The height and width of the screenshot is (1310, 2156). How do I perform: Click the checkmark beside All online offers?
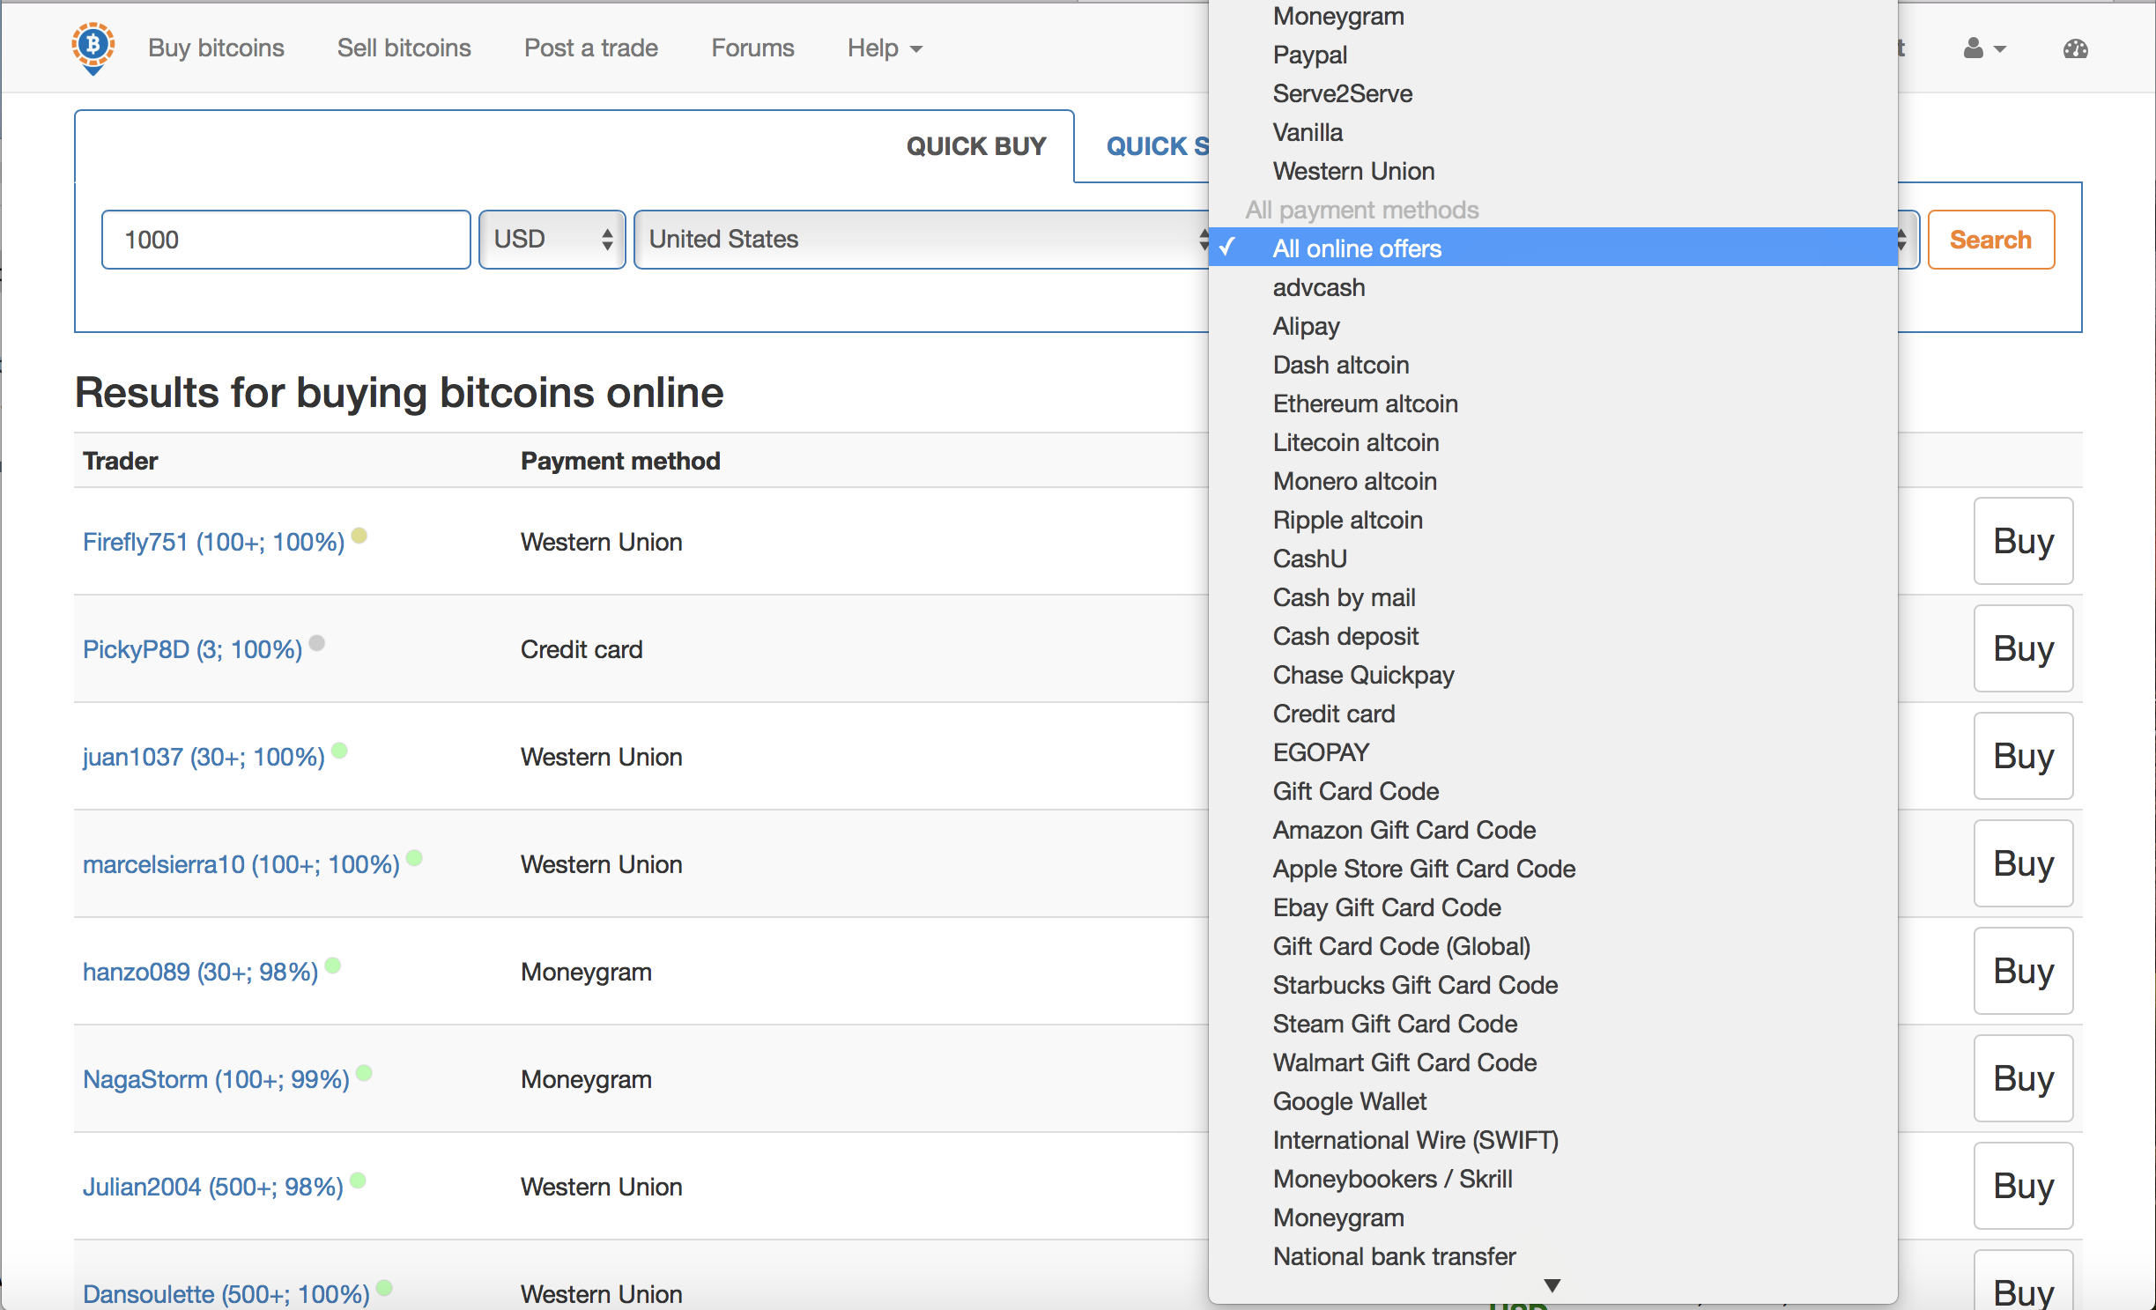1228,248
